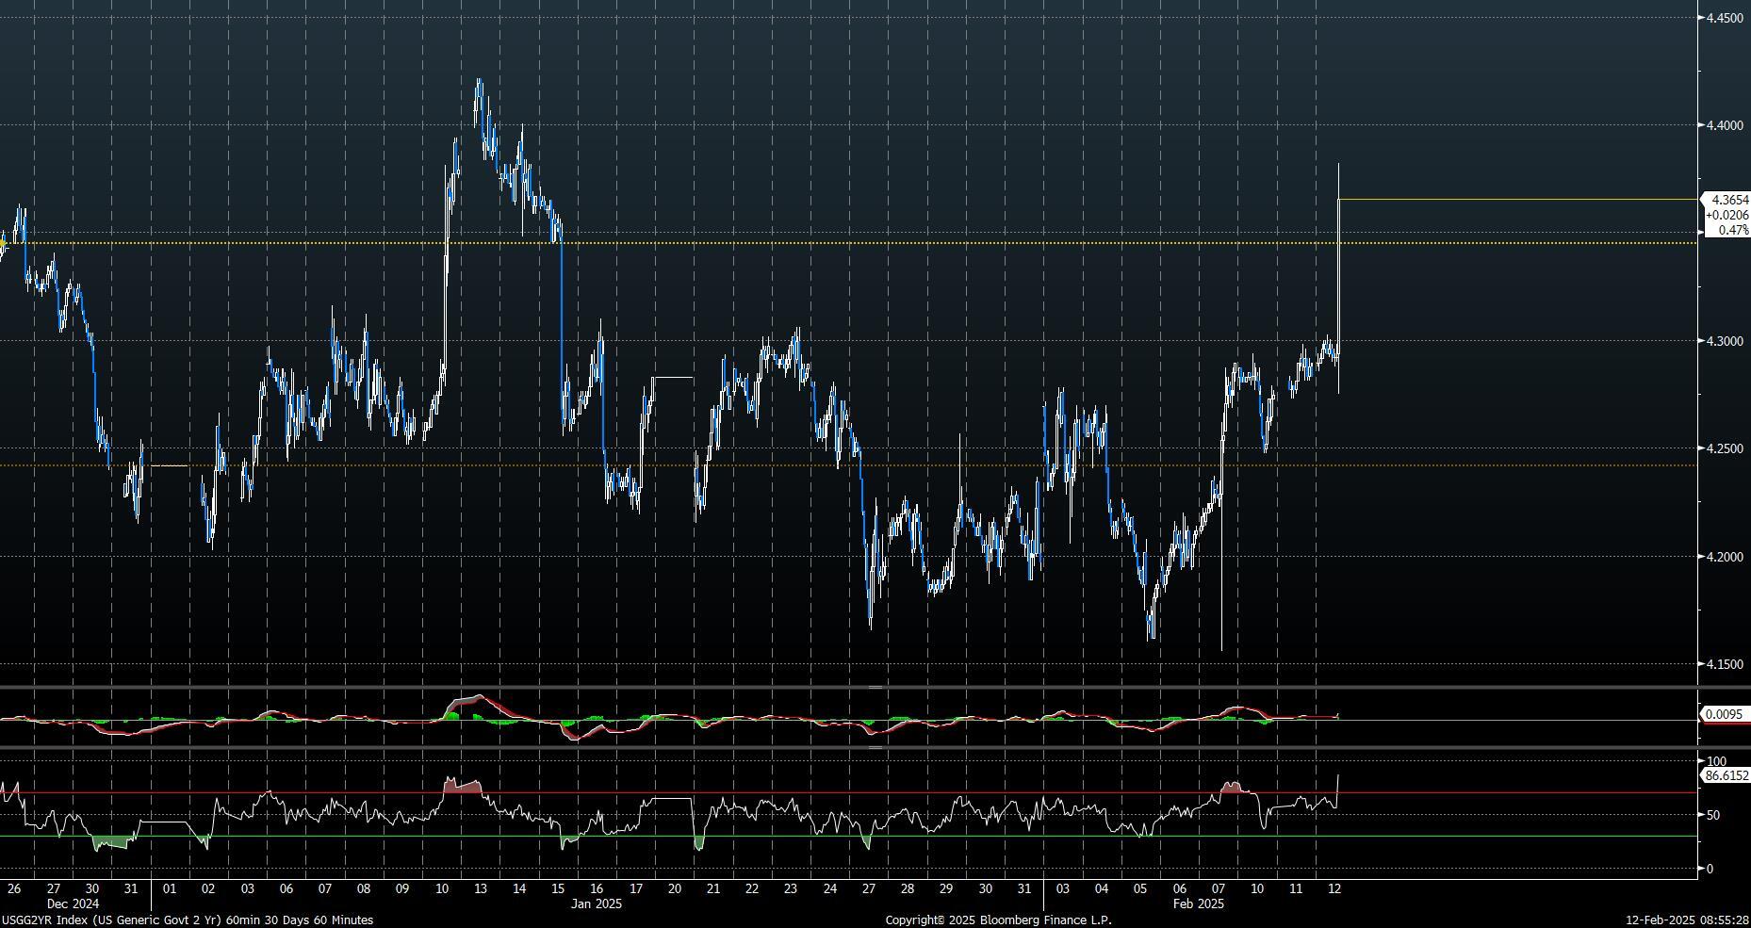Screen dimensions: 1751x928
Task: Click the 4.4500 y-axis label
Action: [x=1726, y=18]
